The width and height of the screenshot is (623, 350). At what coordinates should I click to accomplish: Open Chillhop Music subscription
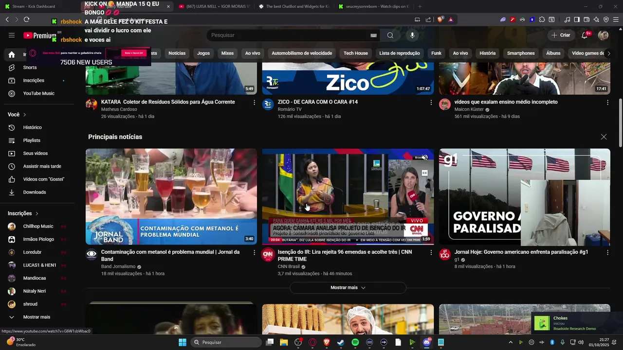[38, 227]
